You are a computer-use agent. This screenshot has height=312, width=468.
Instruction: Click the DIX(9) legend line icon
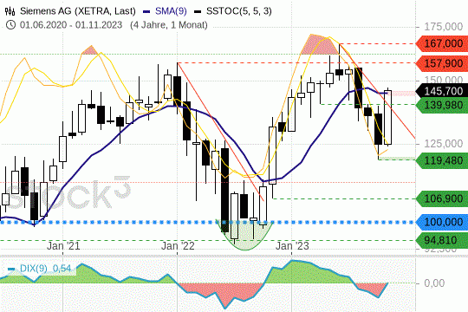[11, 269]
